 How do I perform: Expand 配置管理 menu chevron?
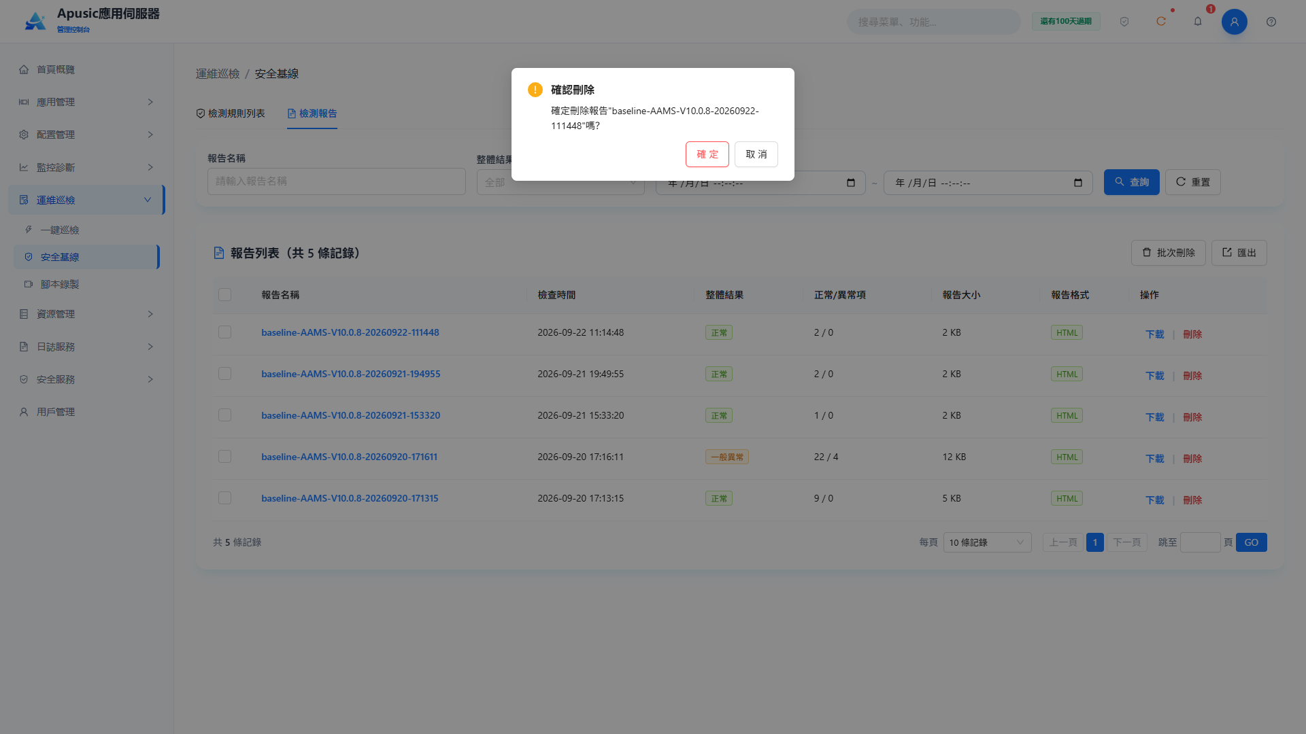(x=150, y=135)
